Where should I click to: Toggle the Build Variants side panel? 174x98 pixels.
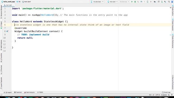coord(1,45)
